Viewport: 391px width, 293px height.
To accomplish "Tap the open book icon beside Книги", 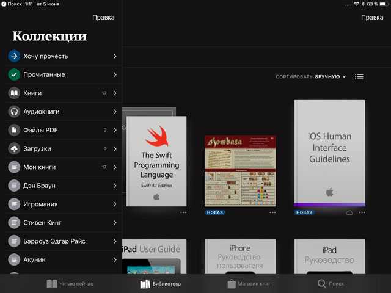I will click(x=14, y=93).
